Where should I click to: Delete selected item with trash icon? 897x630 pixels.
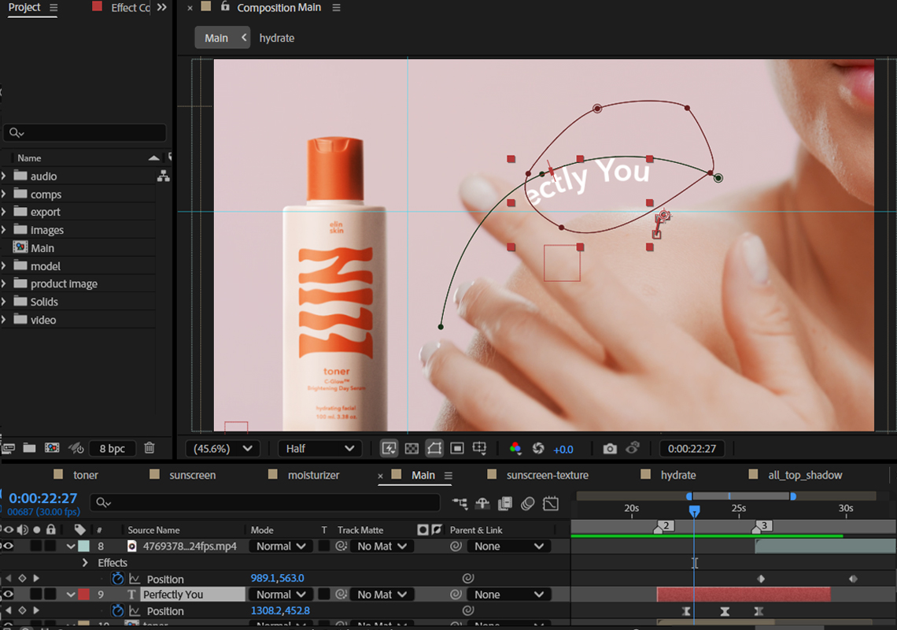click(149, 448)
